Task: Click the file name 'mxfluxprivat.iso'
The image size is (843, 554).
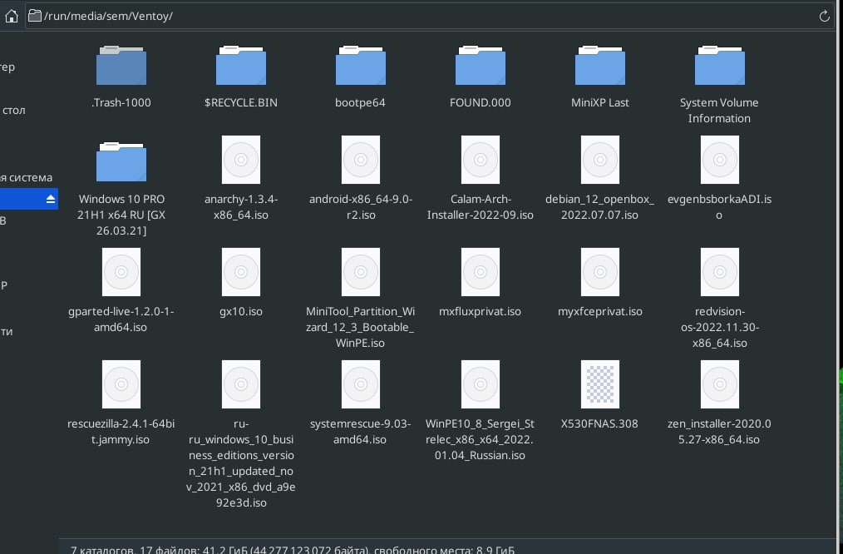Action: pyautogui.click(x=480, y=311)
